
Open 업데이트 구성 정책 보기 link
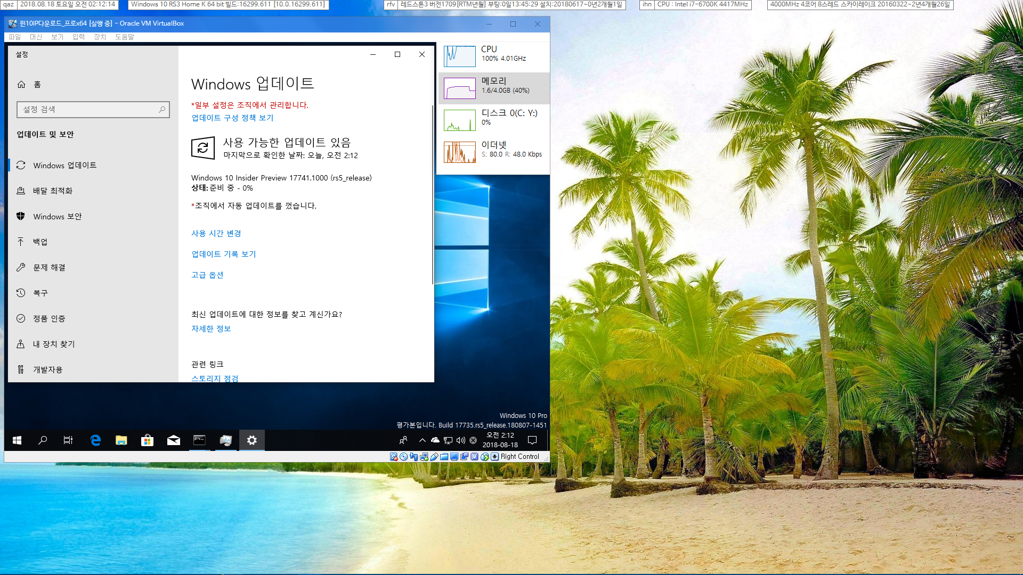pyautogui.click(x=232, y=118)
